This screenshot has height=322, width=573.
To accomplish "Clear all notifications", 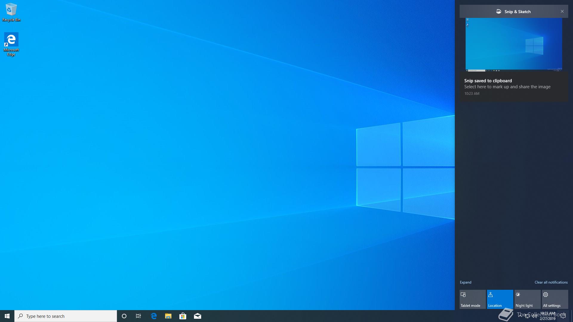I will (x=551, y=282).
